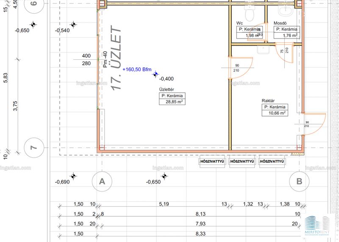Image resolution: width=339 pixels, height=242 pixels.
Task: Select the "17. ÜZLET" title text
Action: pos(116,58)
